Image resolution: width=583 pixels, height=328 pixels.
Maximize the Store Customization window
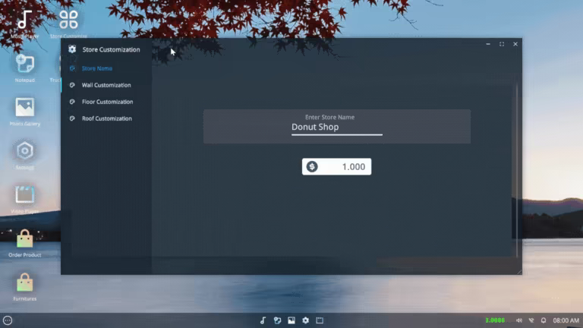(502, 44)
